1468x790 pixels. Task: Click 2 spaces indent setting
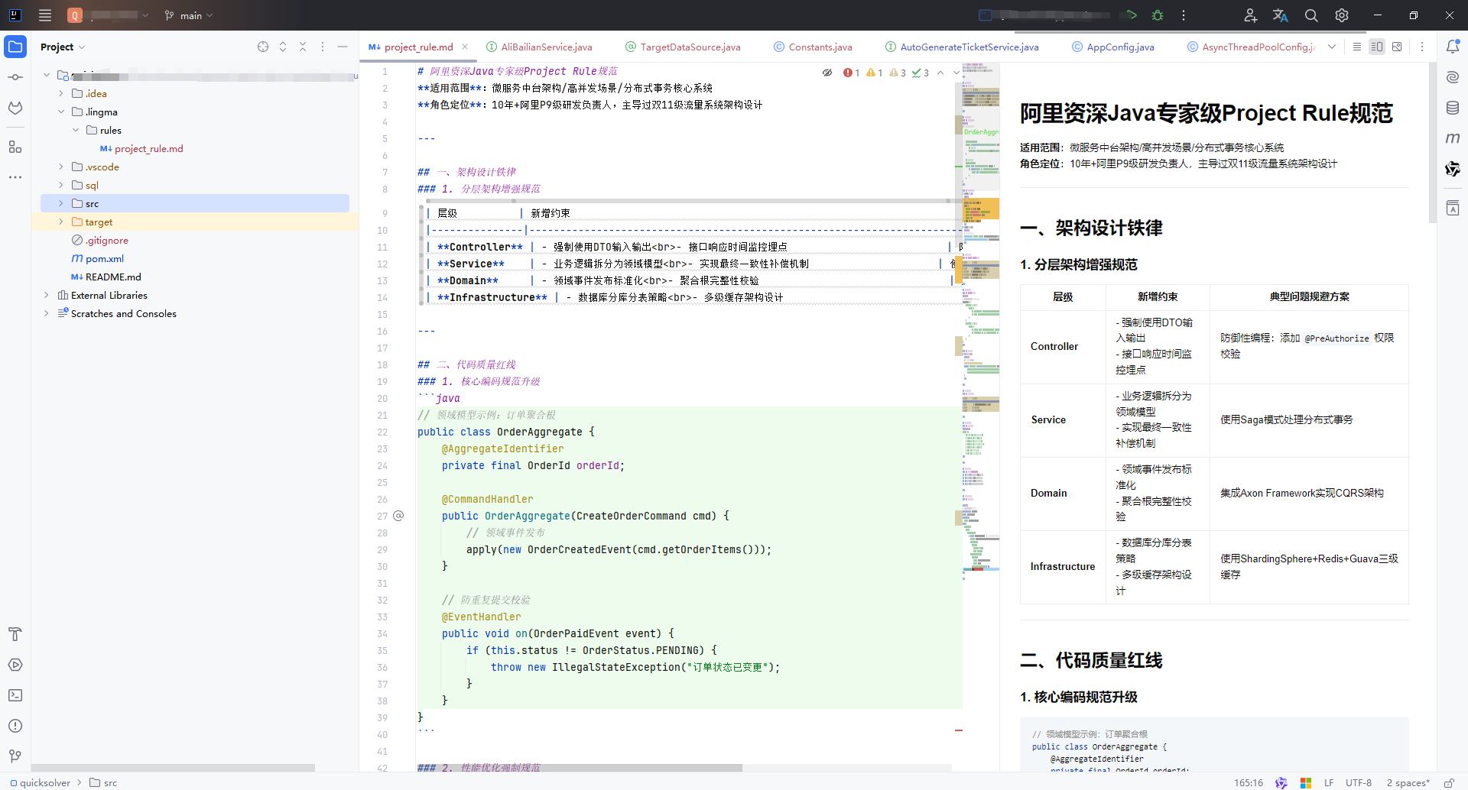coord(1408,782)
